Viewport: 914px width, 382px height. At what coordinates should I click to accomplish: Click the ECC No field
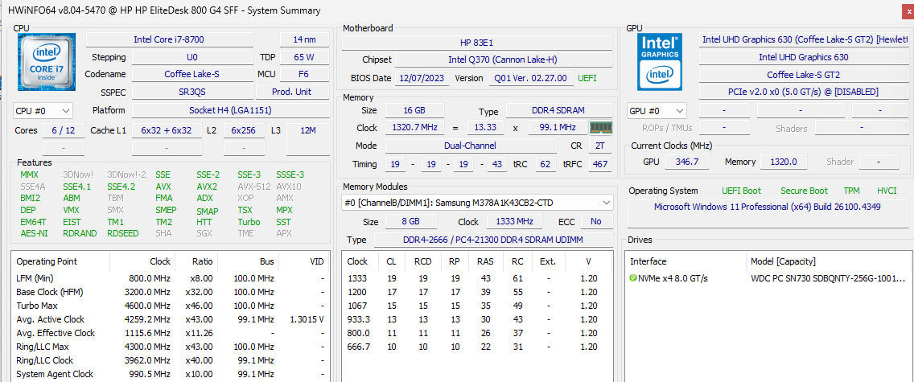tap(595, 222)
